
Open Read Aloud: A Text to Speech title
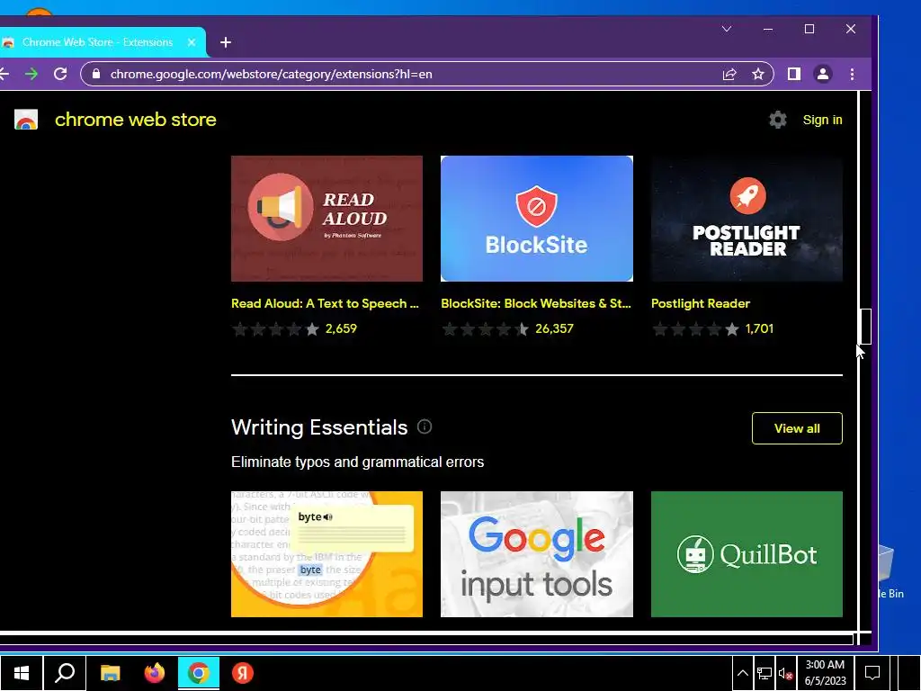click(325, 304)
